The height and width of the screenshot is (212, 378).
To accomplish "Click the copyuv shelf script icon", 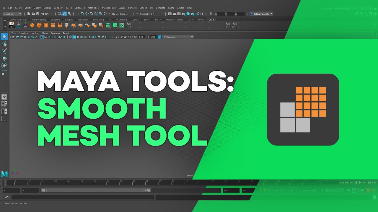I will [x=129, y=25].
